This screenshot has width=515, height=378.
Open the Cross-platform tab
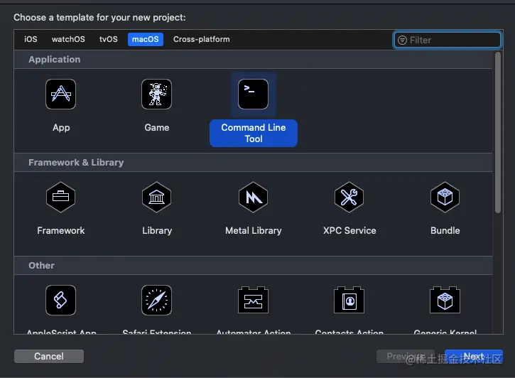pos(202,39)
